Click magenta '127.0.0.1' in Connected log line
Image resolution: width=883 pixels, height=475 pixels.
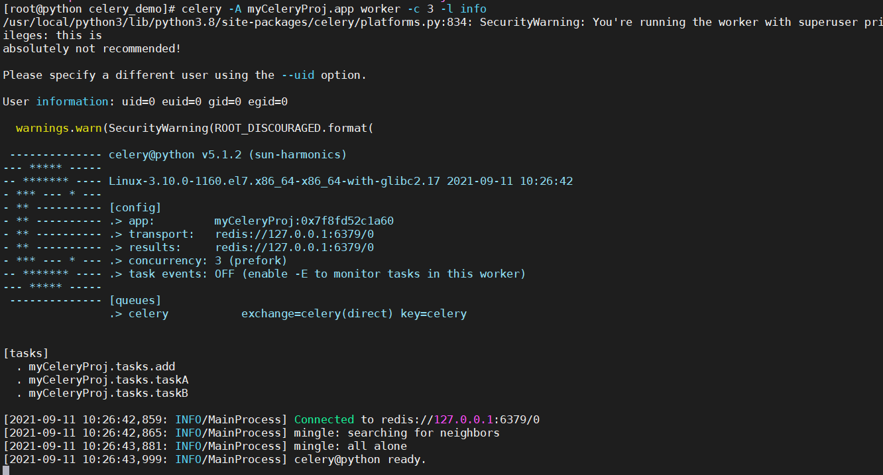[463, 420]
